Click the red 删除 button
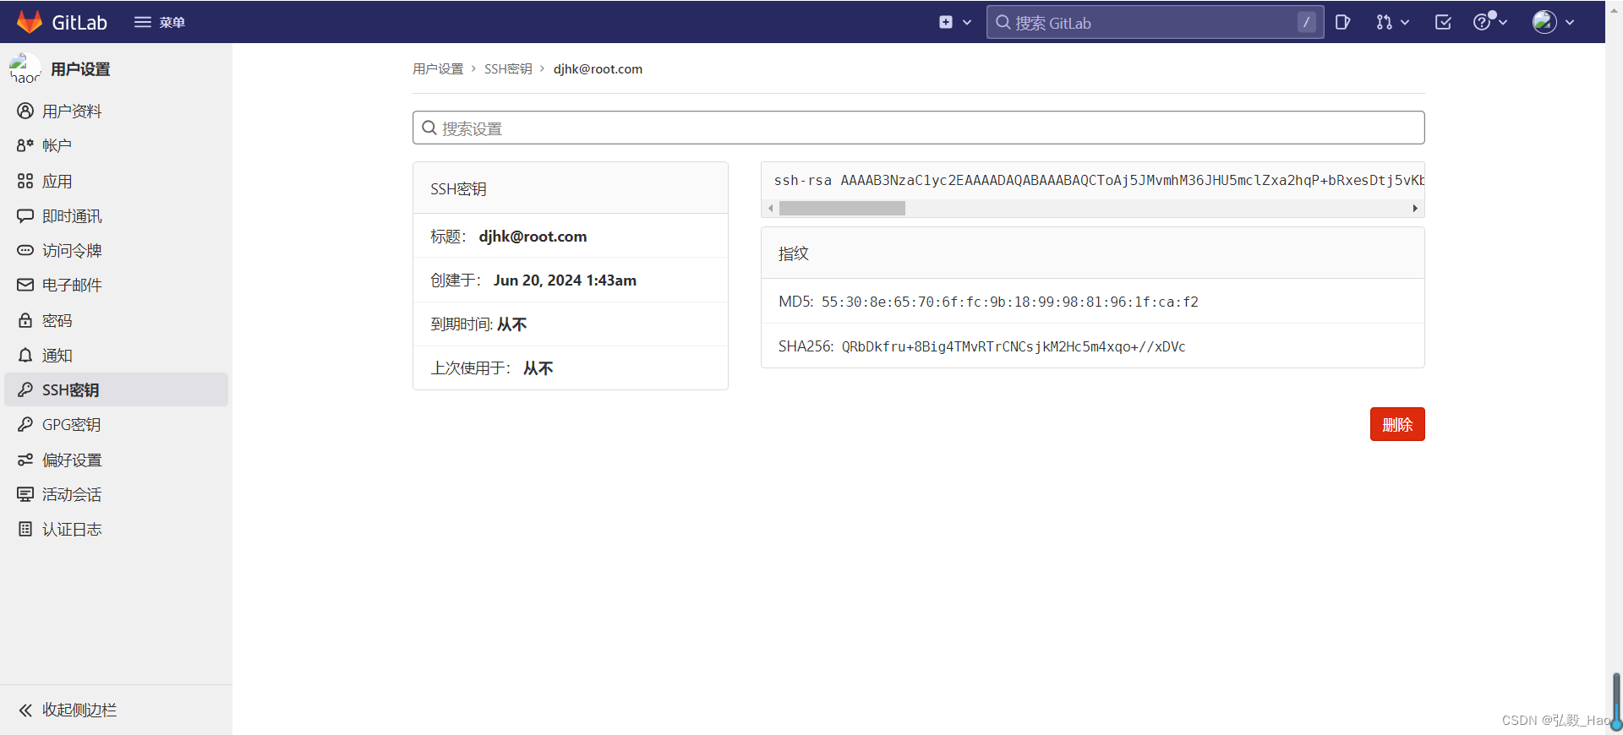 click(1396, 424)
